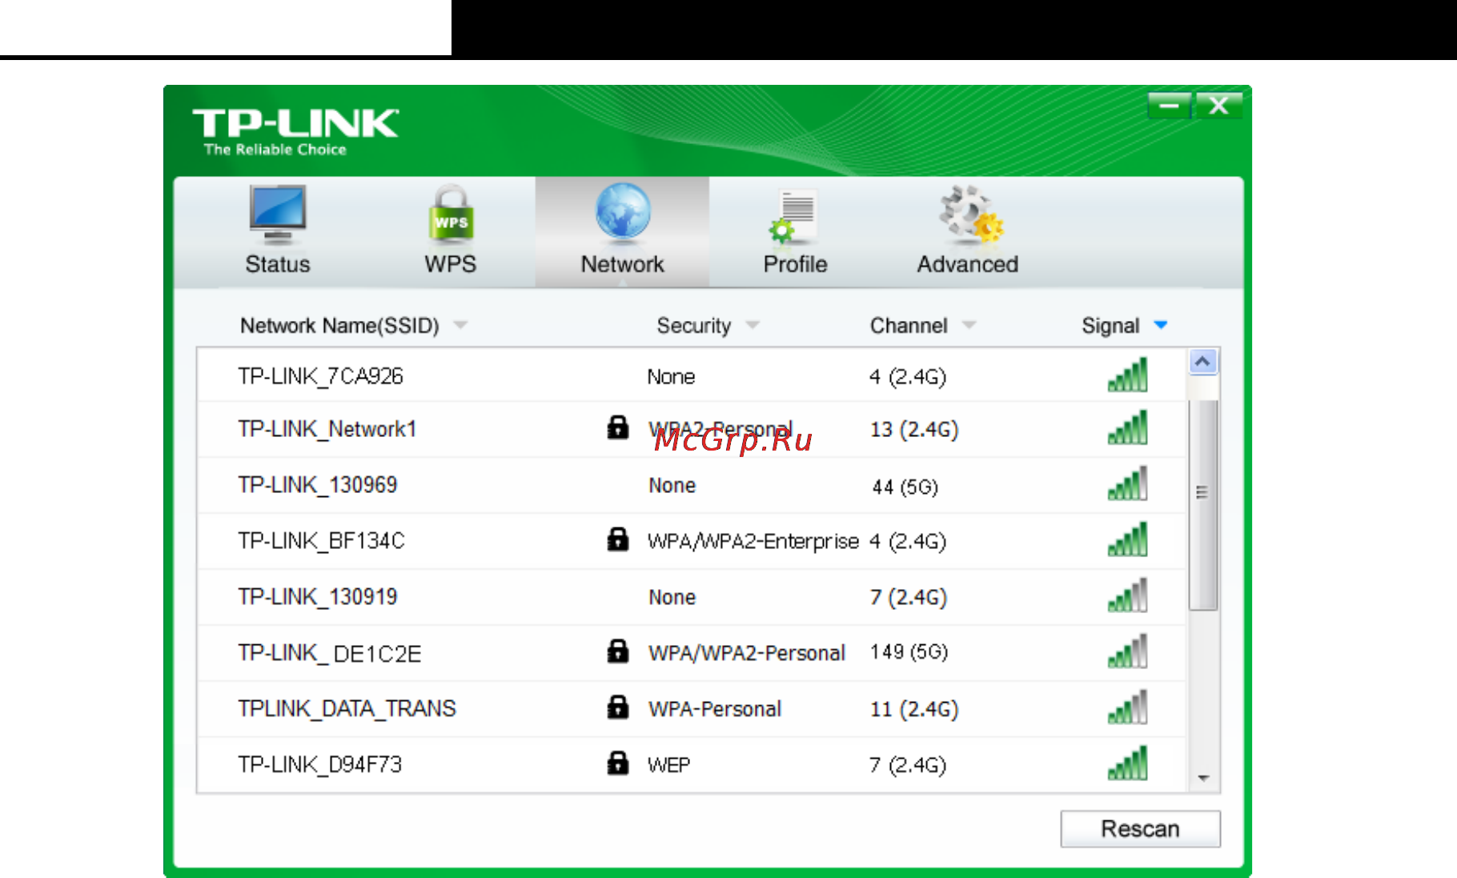
Task: Click signal bars of TP-LINK_Network1
Action: pos(1127,427)
